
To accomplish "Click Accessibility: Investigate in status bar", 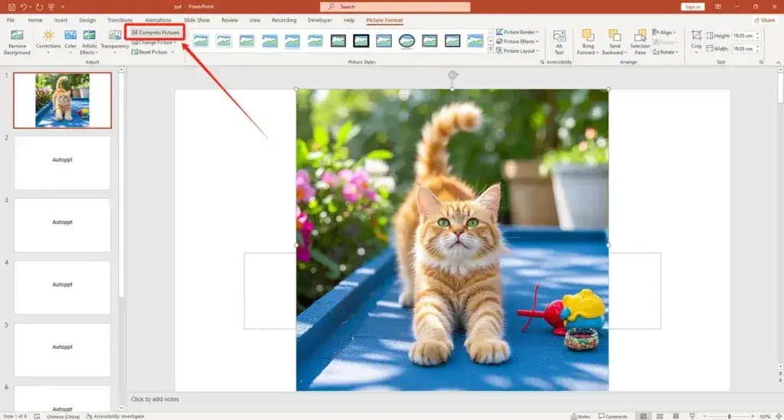I will pos(115,416).
